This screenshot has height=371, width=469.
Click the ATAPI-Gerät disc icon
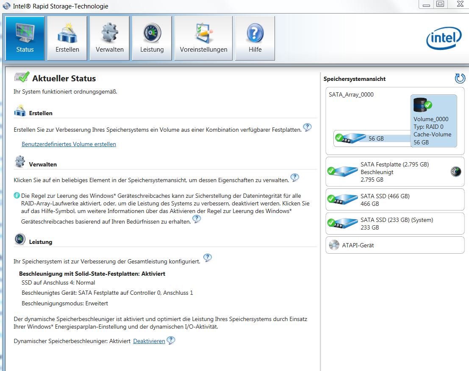(334, 245)
